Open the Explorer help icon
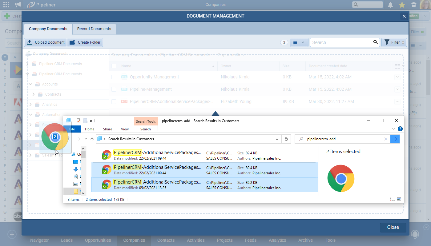This screenshot has width=431, height=246. tap(400, 129)
